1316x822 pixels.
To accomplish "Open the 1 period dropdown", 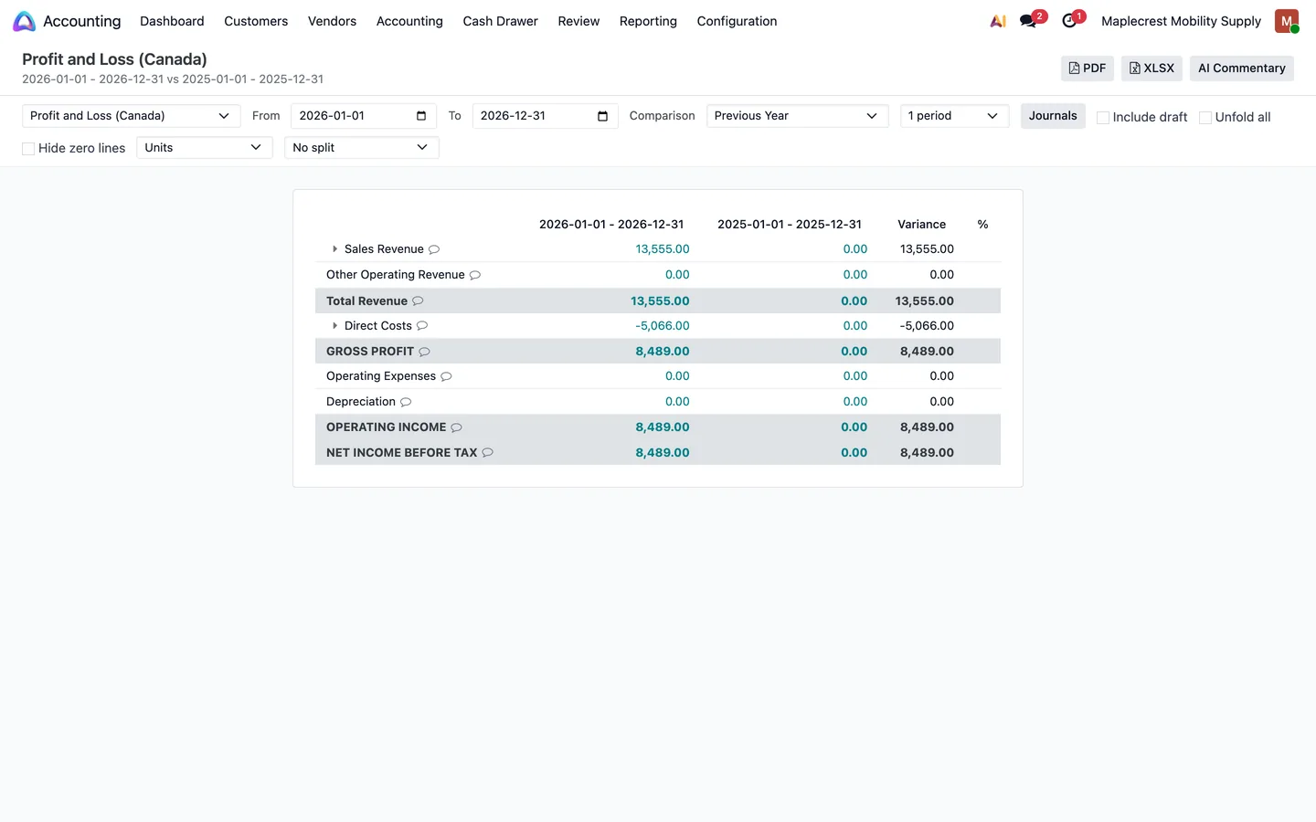I will tap(954, 116).
